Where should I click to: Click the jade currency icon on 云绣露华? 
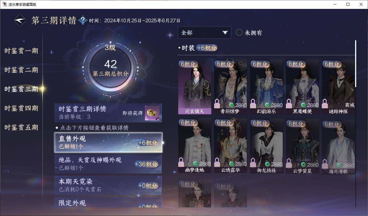(231, 164)
